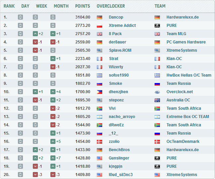Click the Danish flag next to zzolio
Viewport: 215px width, 179px height.
tap(100, 142)
